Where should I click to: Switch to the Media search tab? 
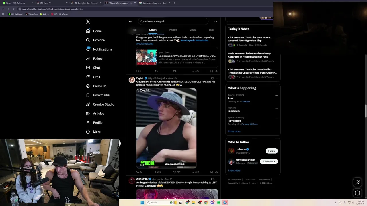[193, 30]
